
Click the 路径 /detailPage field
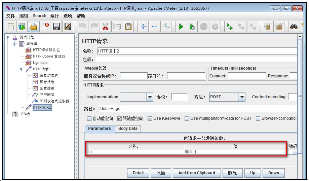[x=198, y=108]
